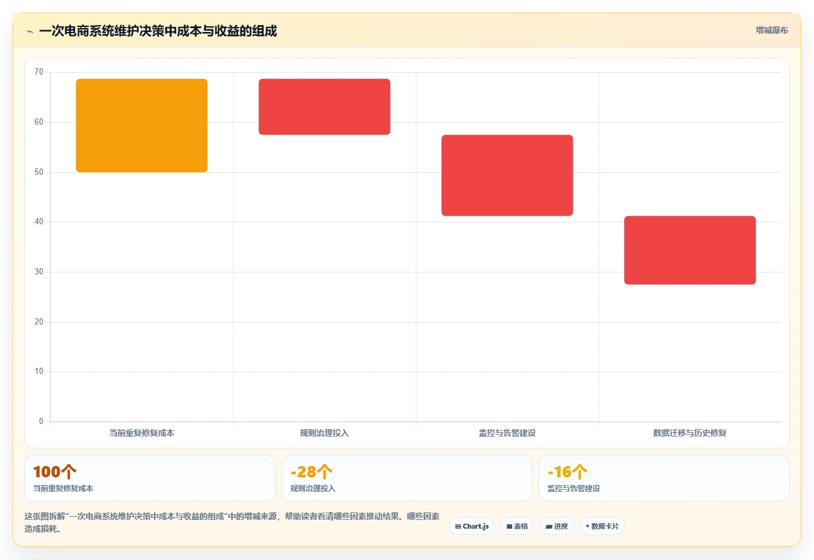Click the orange 当前重复修复成本 bar
Image resolution: width=814 pixels, height=560 pixels.
point(142,125)
